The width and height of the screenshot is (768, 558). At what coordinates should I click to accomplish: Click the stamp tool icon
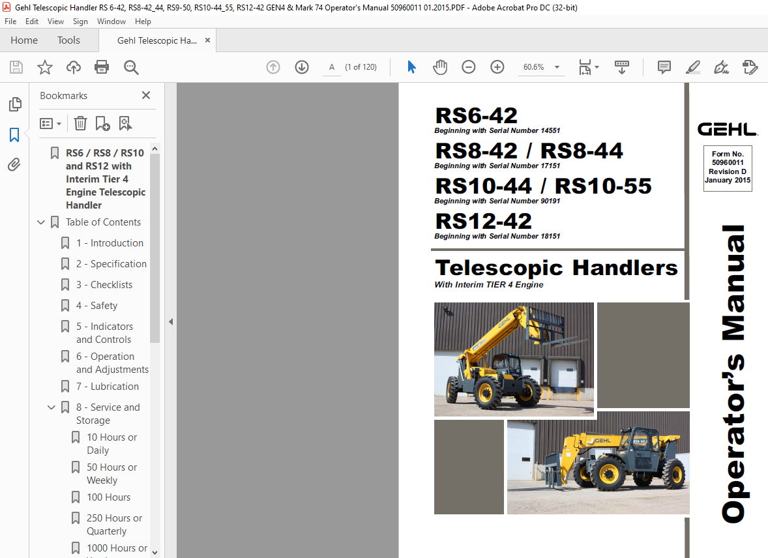tap(750, 67)
